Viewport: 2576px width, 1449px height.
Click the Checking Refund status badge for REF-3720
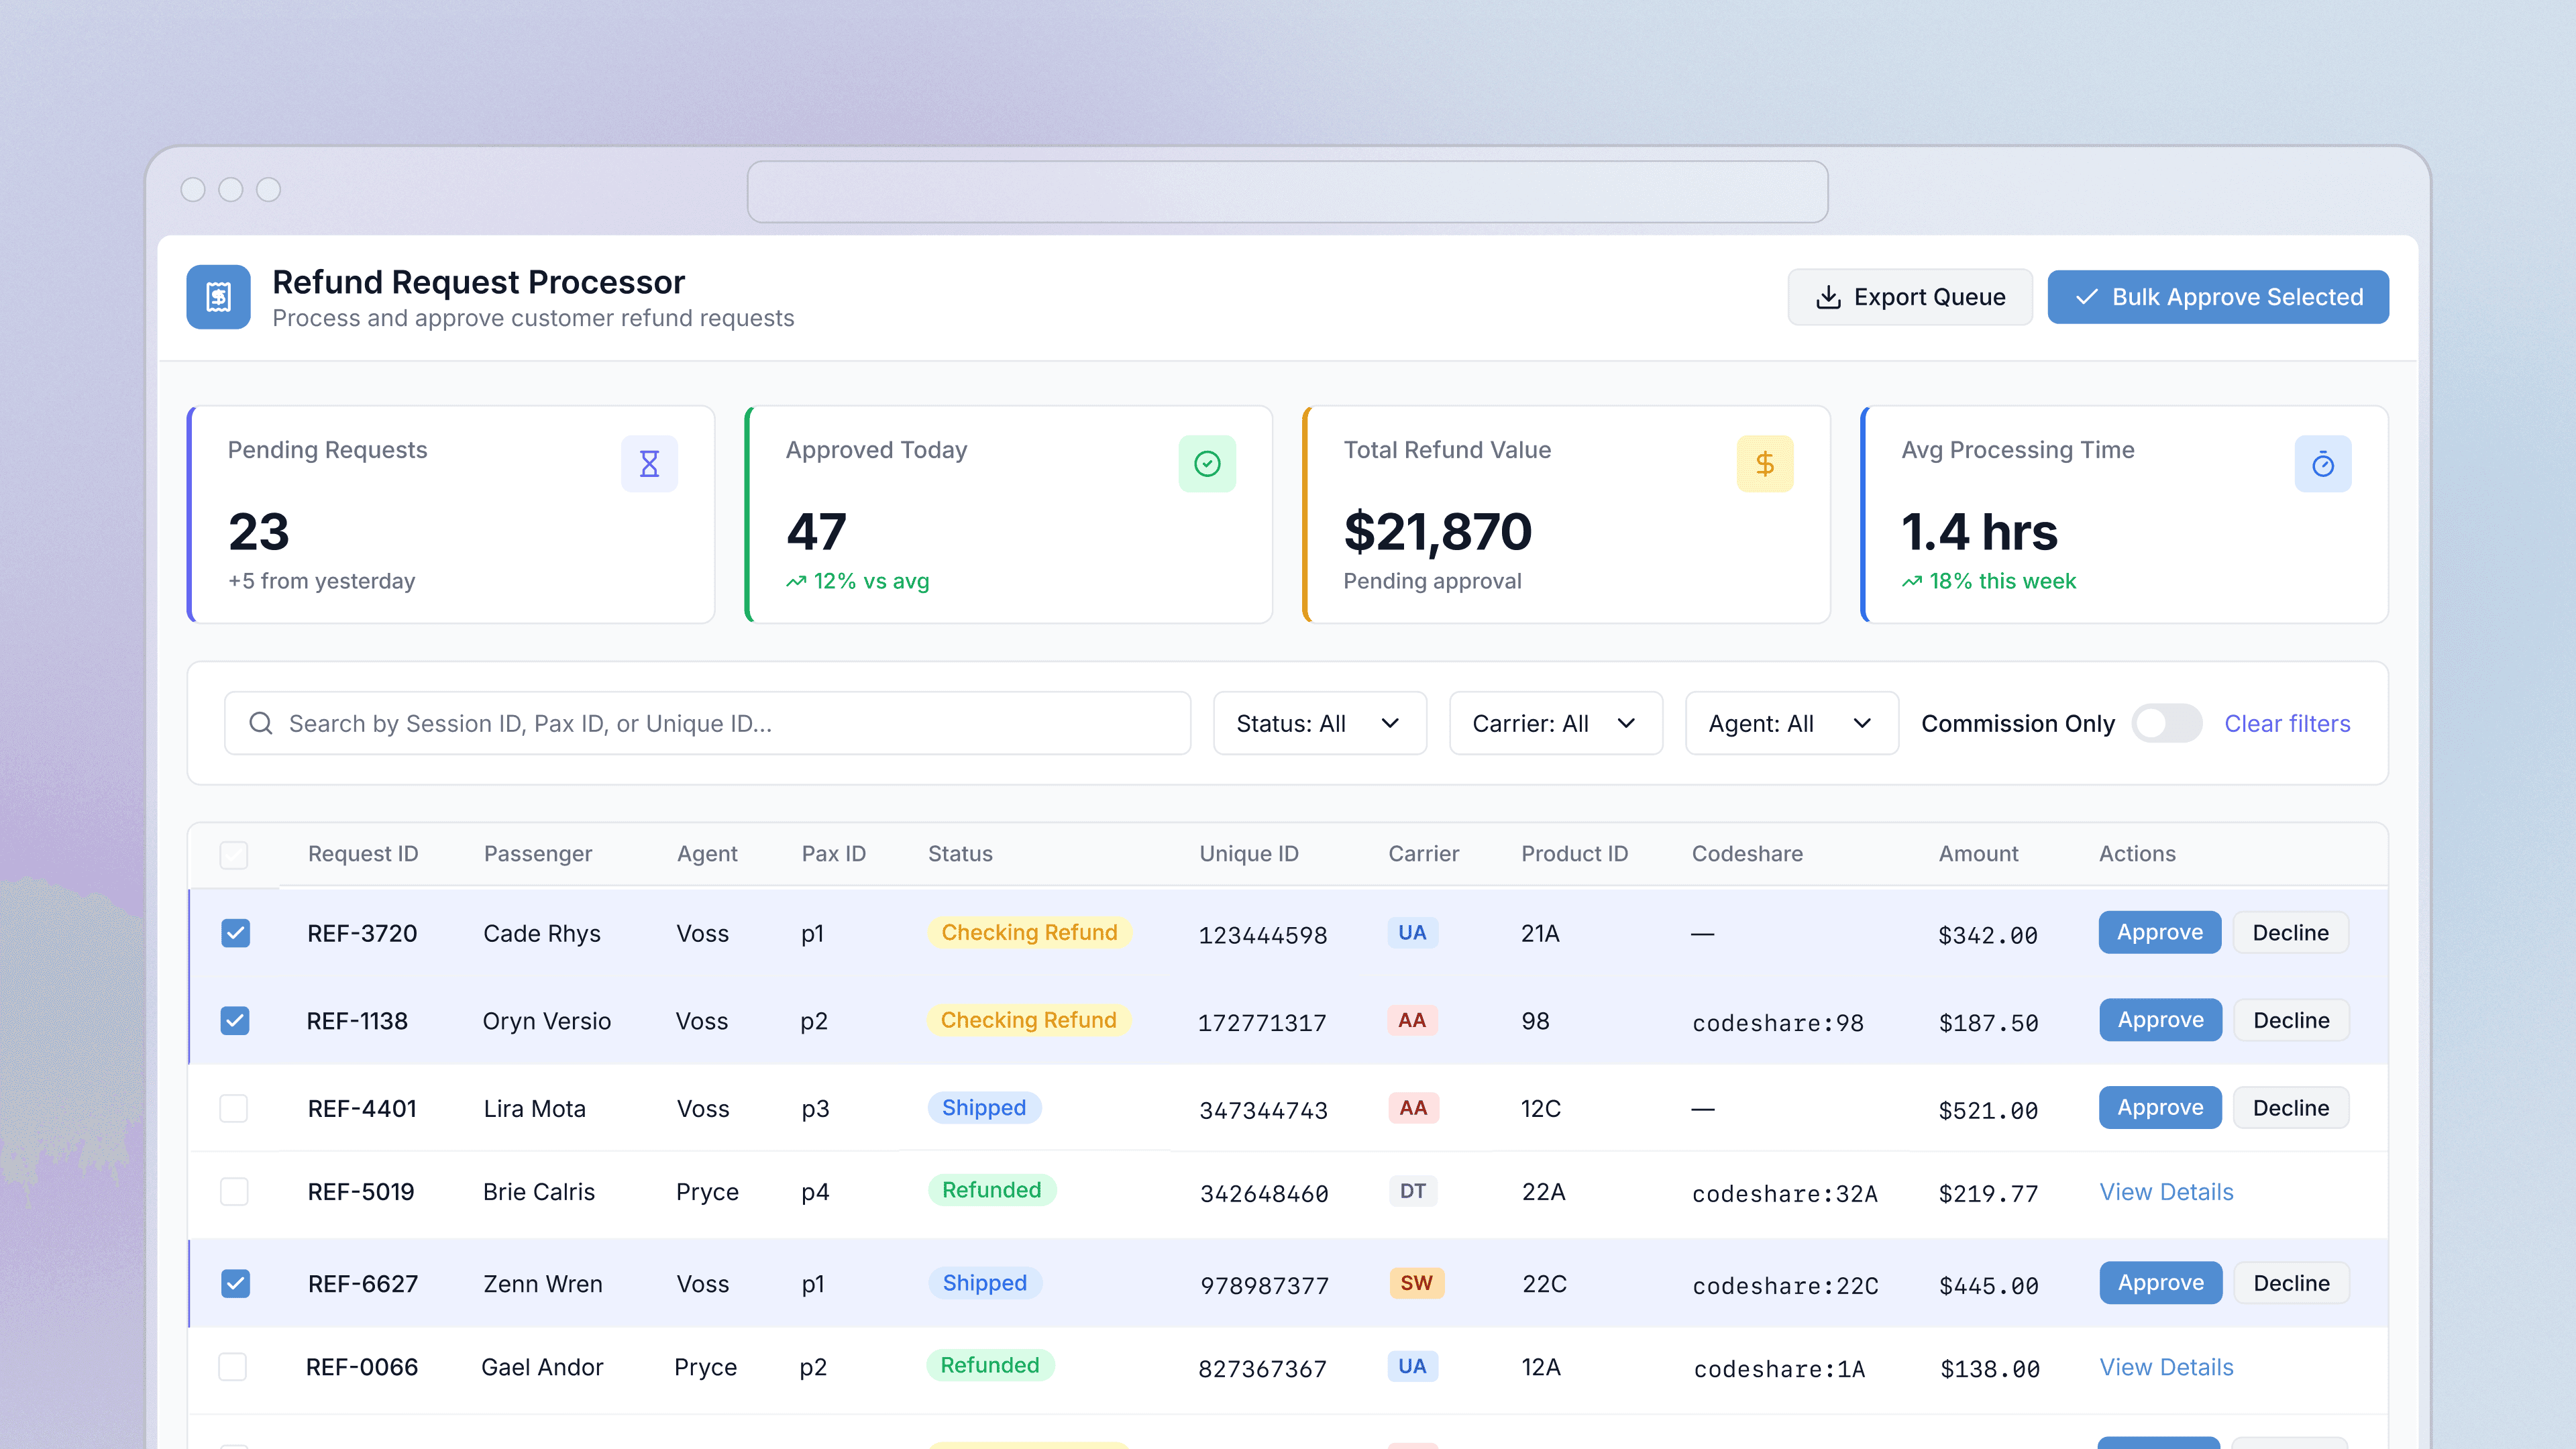(1029, 932)
